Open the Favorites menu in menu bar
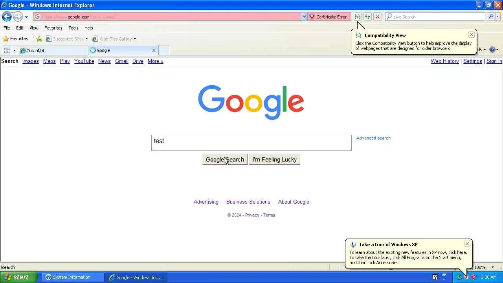The image size is (503, 283). tap(53, 28)
